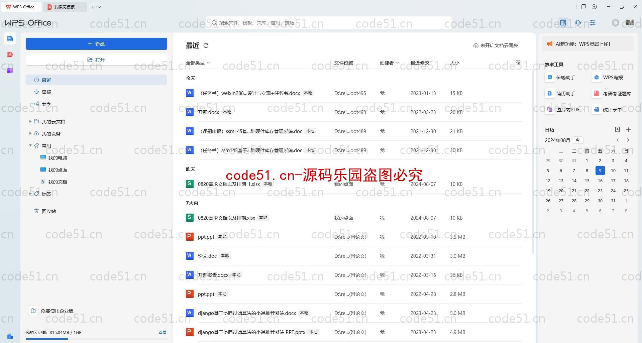Click the cube icon in title bar
642x343 pixels.
pos(594,7)
